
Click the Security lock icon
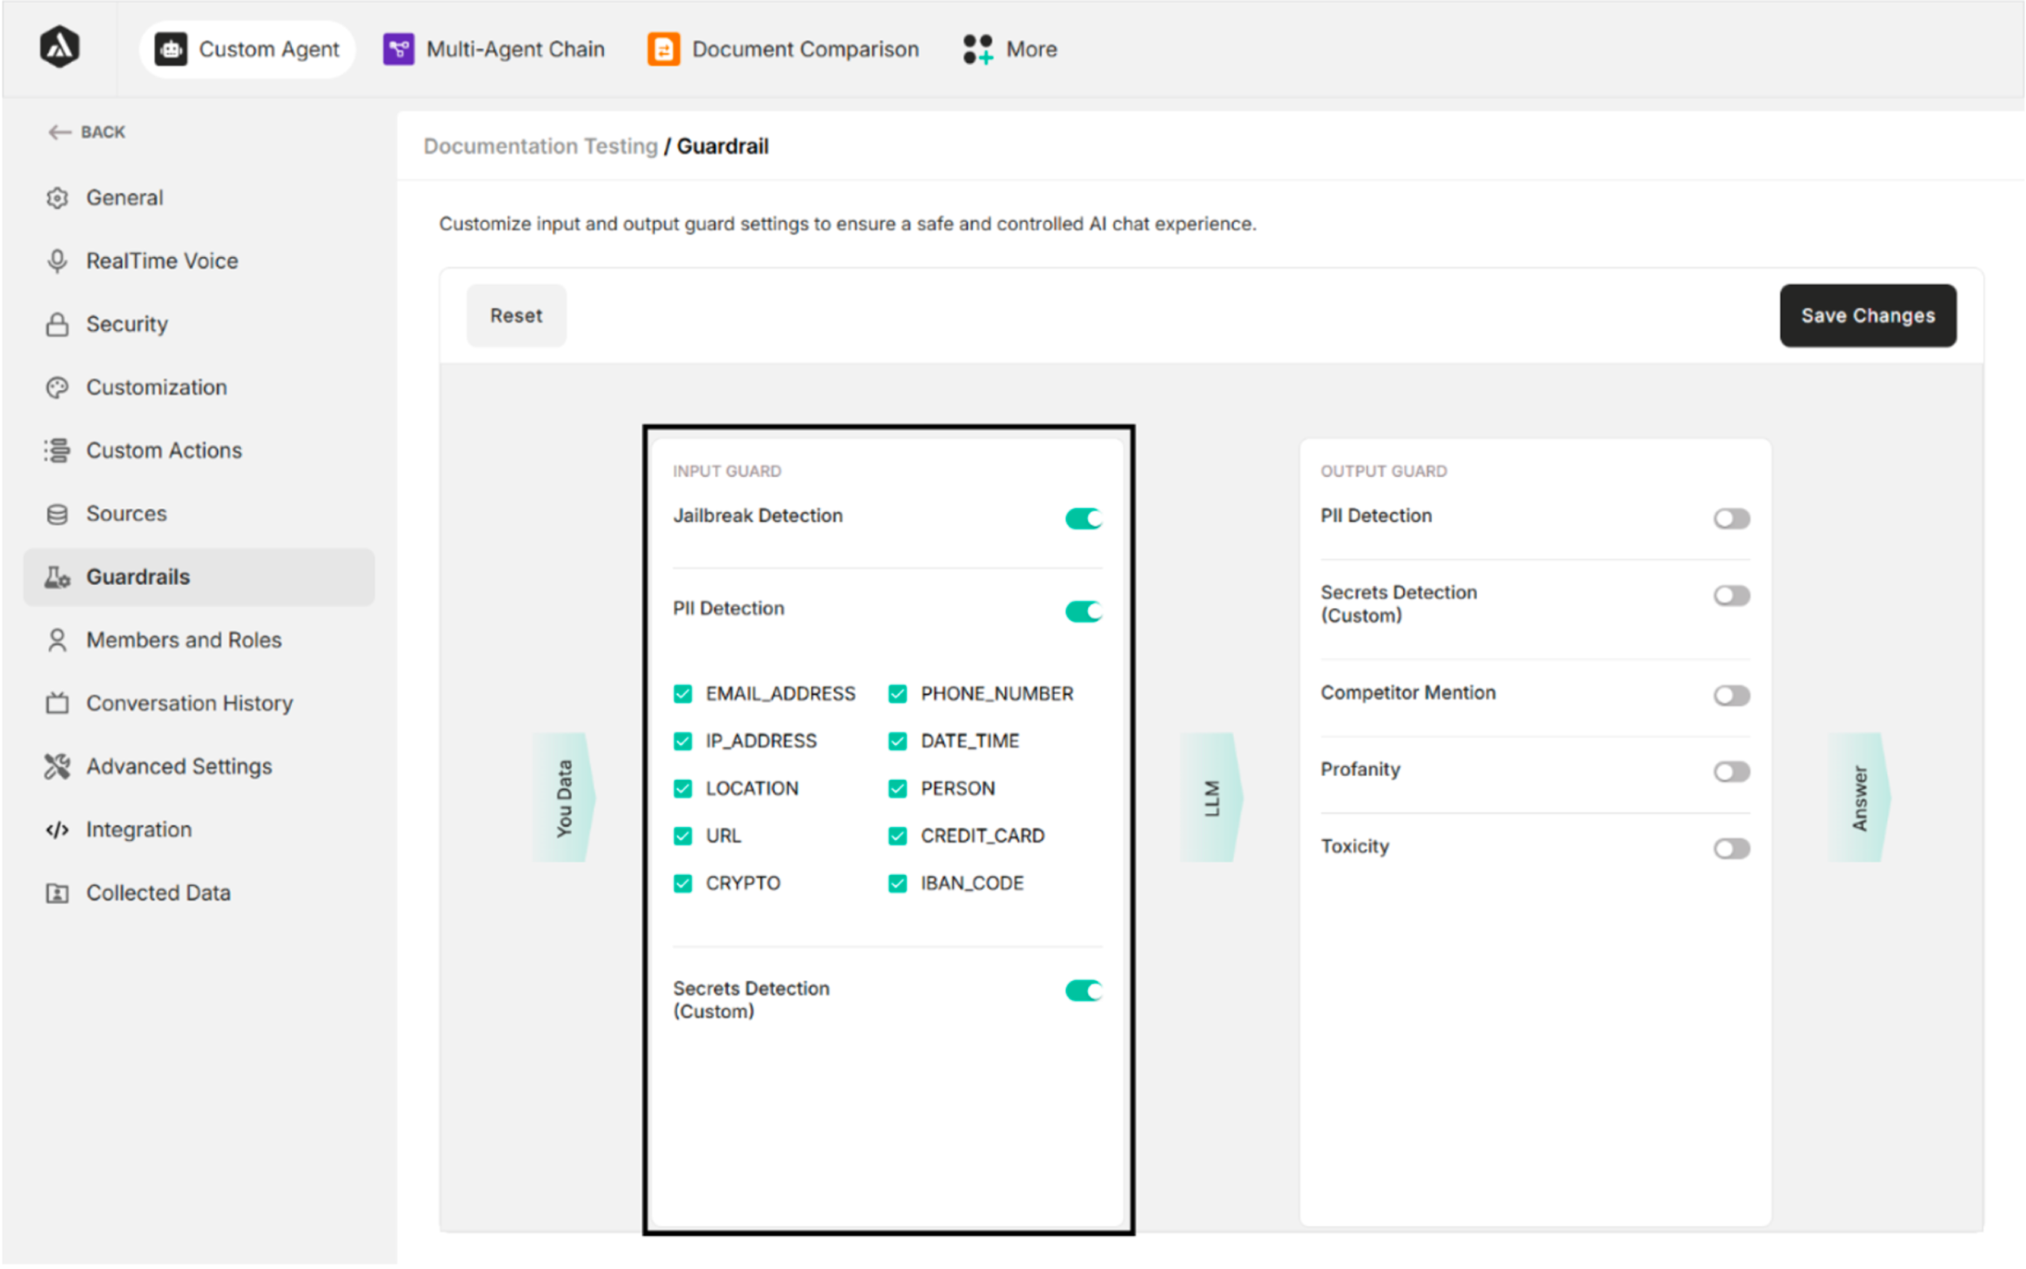(x=56, y=325)
